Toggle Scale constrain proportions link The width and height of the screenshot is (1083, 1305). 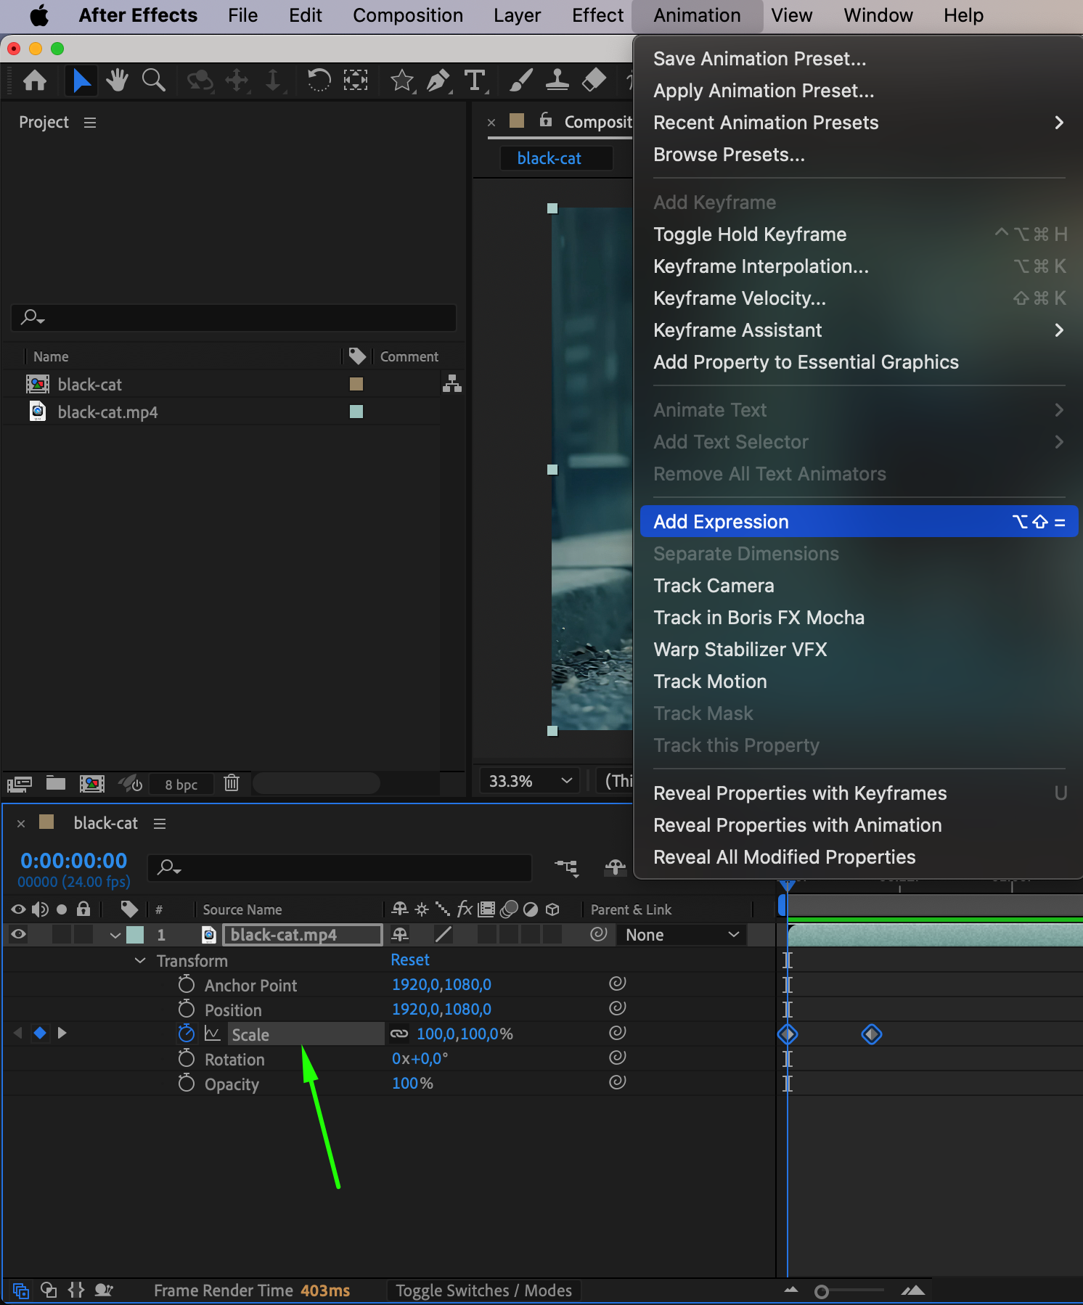click(x=399, y=1033)
